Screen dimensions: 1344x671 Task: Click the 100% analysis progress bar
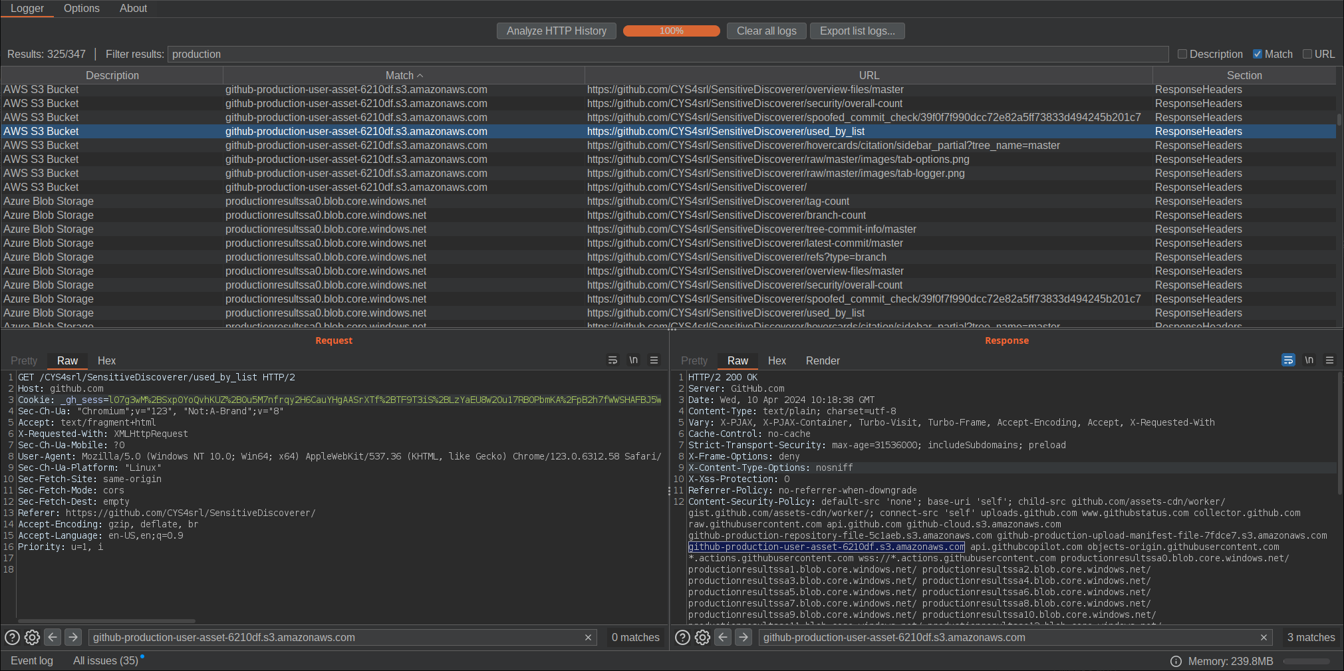coord(672,31)
